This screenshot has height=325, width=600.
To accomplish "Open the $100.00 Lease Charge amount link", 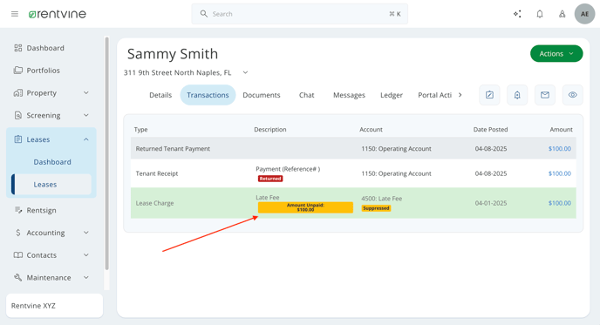I will pyautogui.click(x=559, y=203).
